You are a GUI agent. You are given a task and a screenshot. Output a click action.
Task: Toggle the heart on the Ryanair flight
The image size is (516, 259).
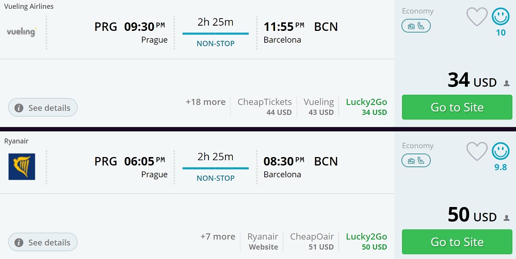[477, 152]
